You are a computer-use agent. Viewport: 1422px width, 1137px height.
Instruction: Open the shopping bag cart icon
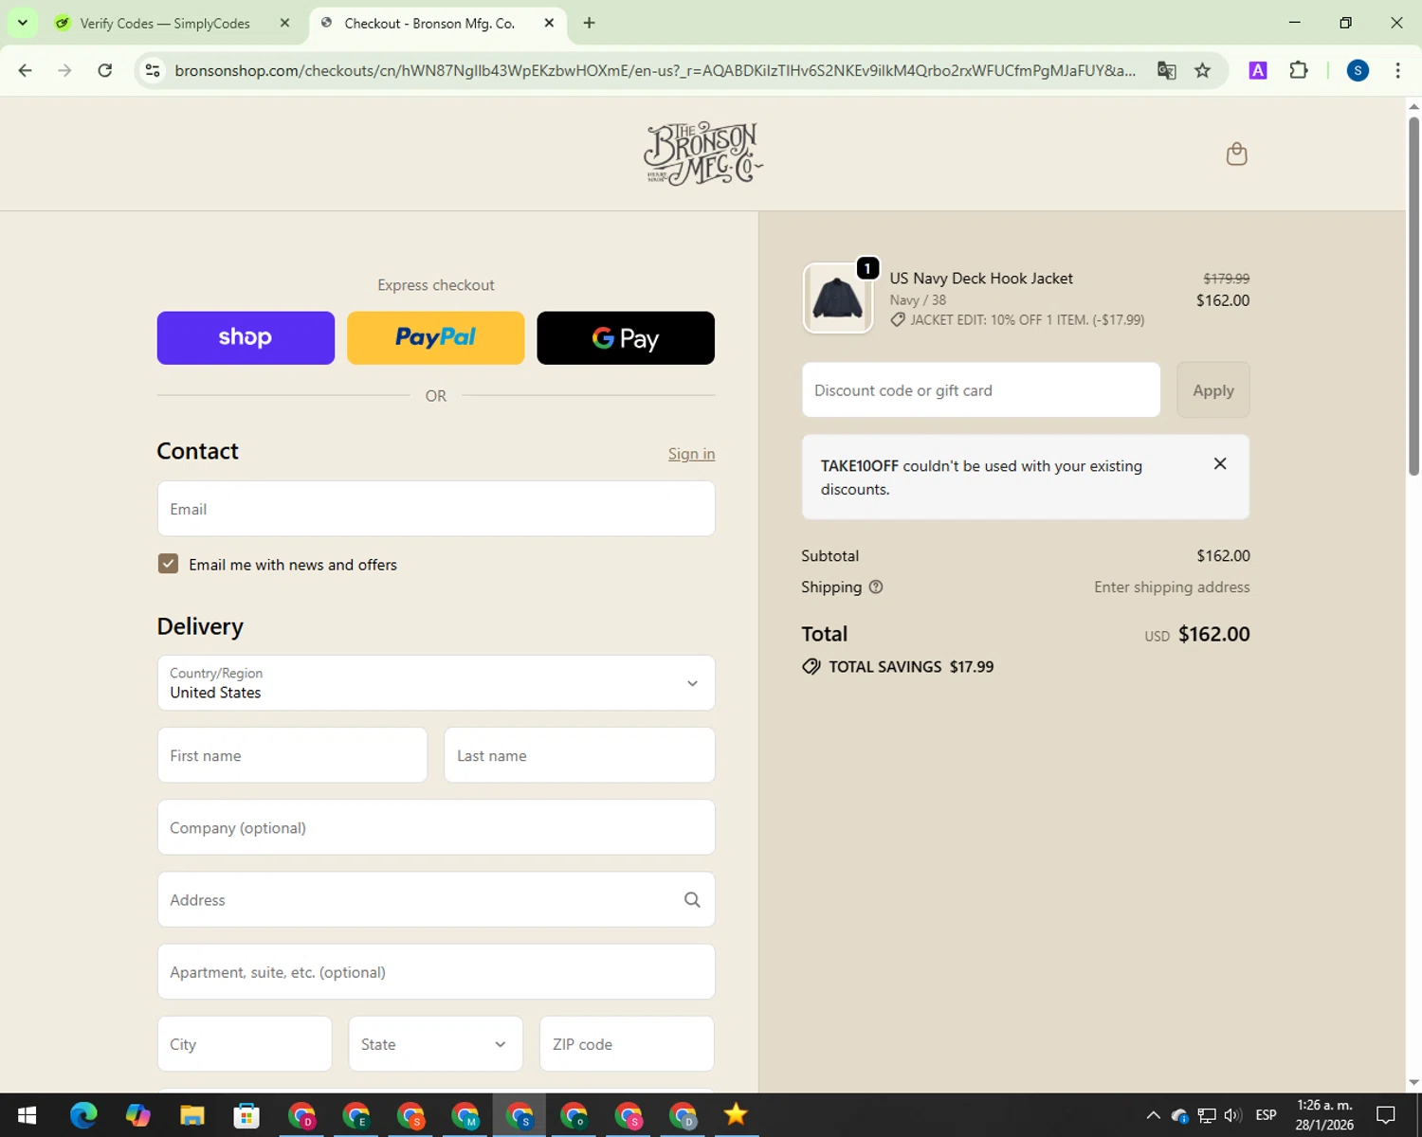1236,153
